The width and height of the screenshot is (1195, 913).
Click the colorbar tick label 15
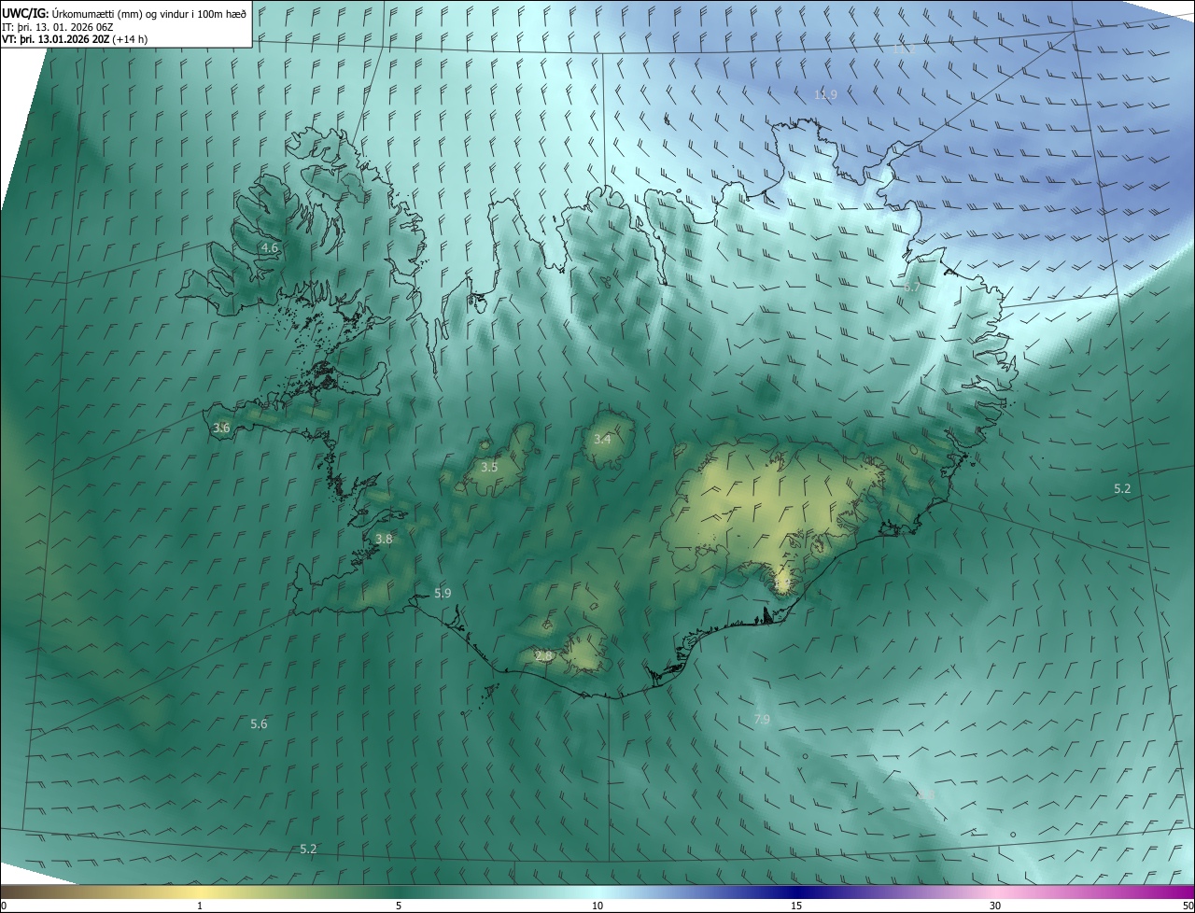(x=796, y=906)
